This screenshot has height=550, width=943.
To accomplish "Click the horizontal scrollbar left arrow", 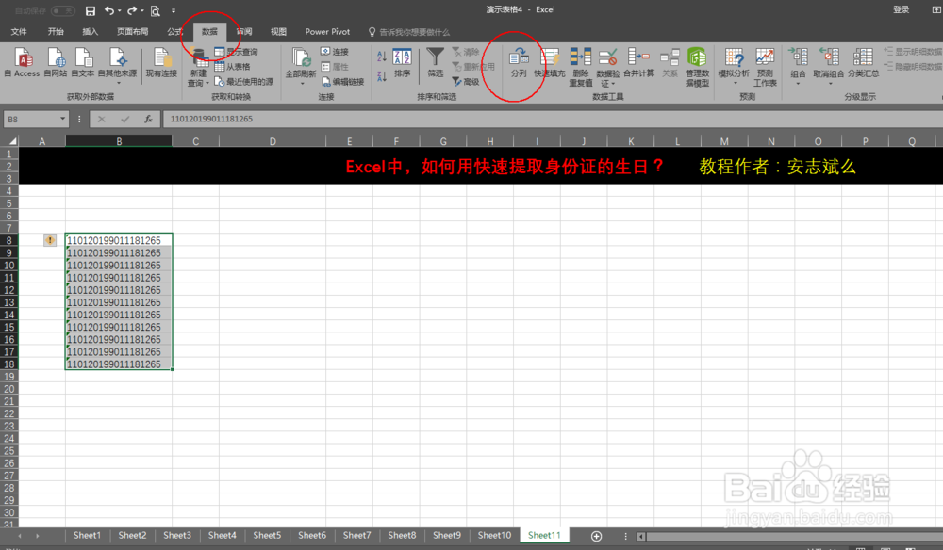I will click(x=641, y=536).
